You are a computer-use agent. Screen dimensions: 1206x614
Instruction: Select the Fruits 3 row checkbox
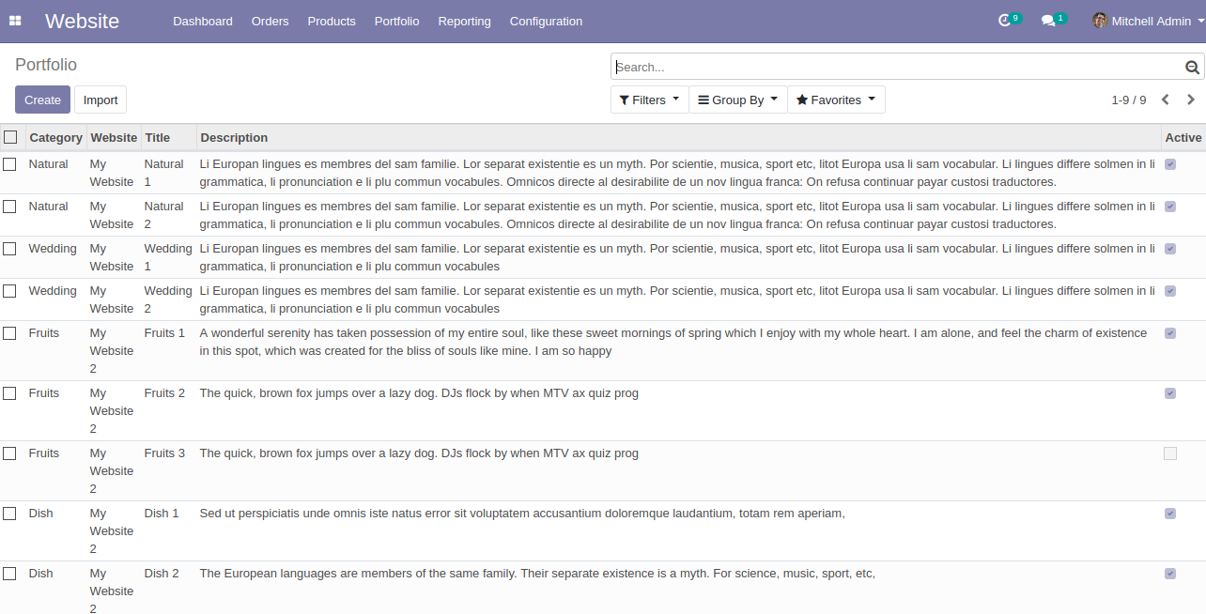(x=9, y=453)
